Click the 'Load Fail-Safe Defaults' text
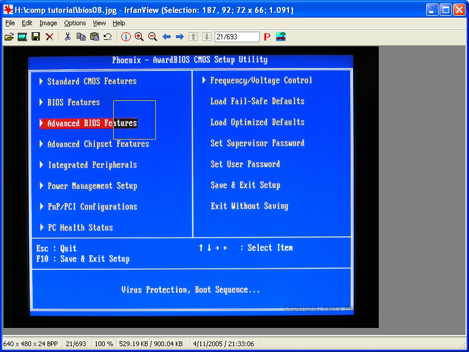Screen dimensions: 469x352 [257, 101]
